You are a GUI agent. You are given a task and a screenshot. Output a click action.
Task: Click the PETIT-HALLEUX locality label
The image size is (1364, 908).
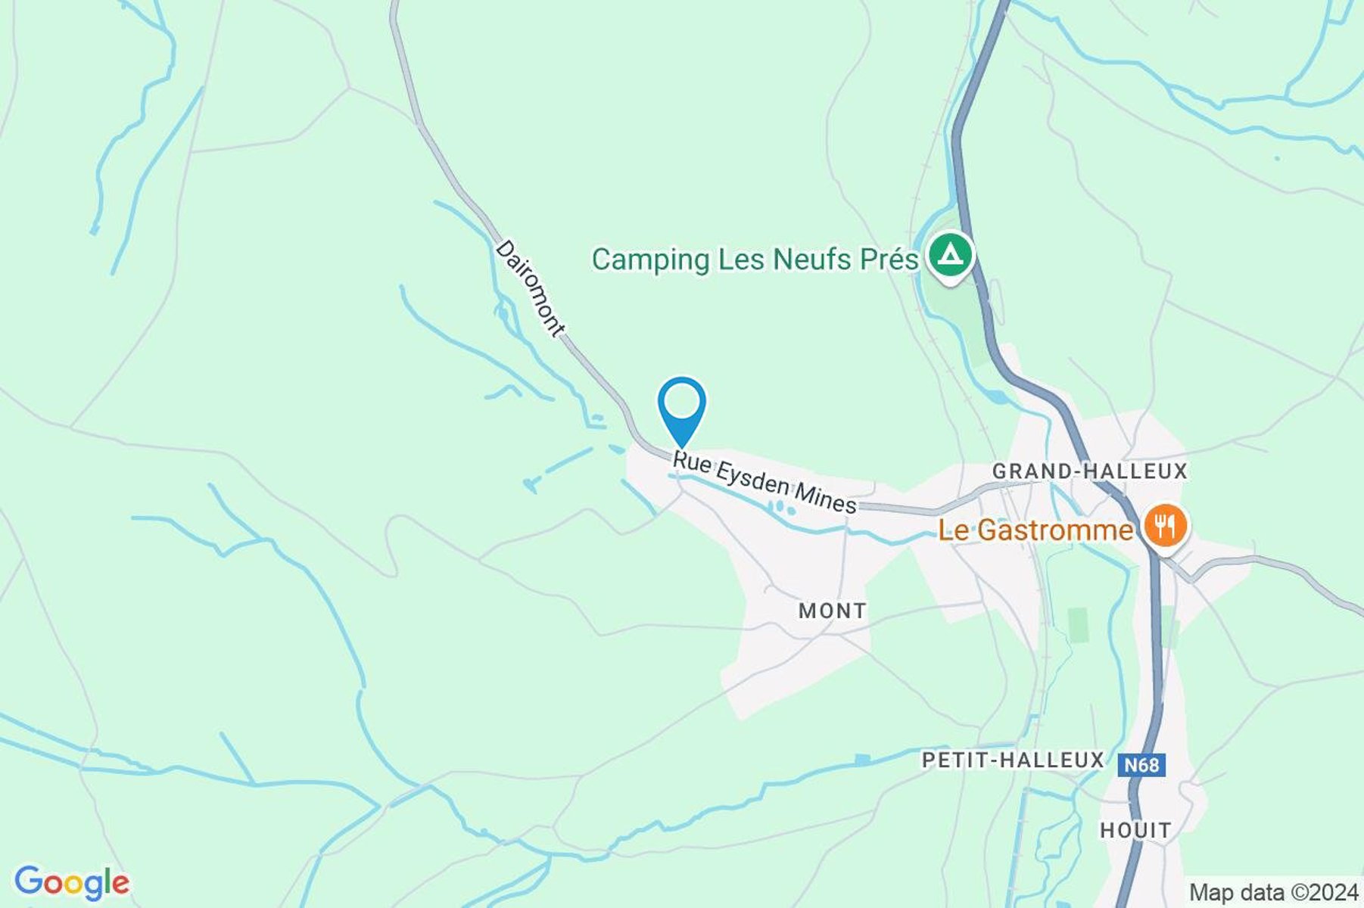coord(1013,760)
